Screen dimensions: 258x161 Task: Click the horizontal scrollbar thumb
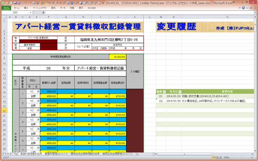pyautogui.click(x=184, y=154)
